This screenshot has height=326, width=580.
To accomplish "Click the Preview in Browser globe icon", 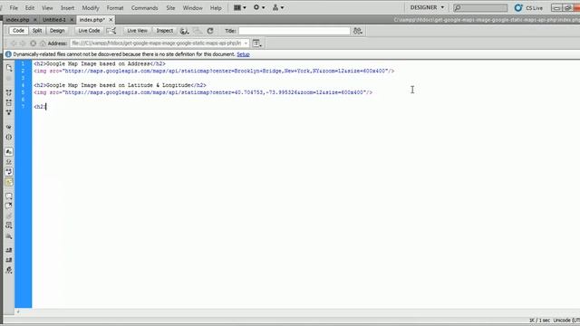I will pos(184,31).
